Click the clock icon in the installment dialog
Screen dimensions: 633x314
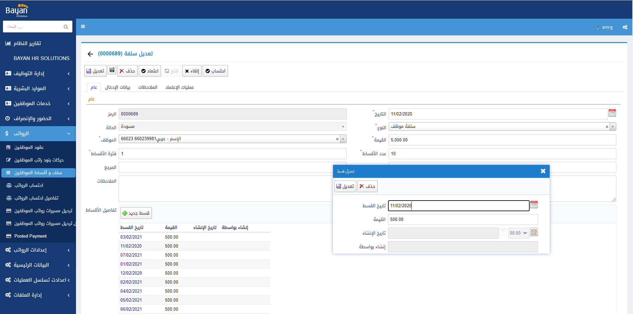[534, 232]
